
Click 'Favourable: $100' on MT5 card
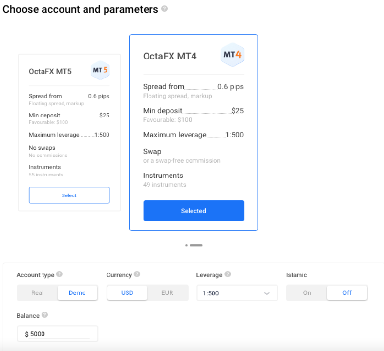(48, 122)
